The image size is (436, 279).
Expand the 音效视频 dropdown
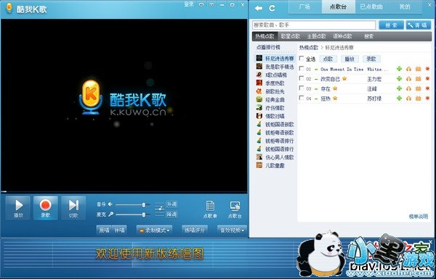click(x=232, y=230)
